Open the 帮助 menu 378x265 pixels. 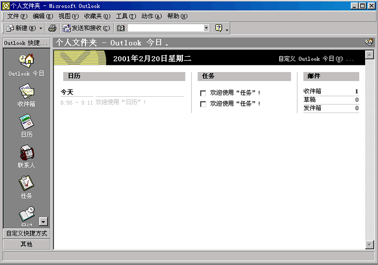177,16
